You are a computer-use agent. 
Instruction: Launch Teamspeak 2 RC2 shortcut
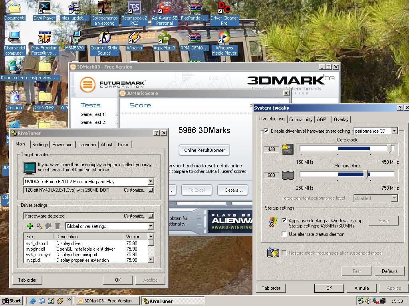[x=134, y=13]
